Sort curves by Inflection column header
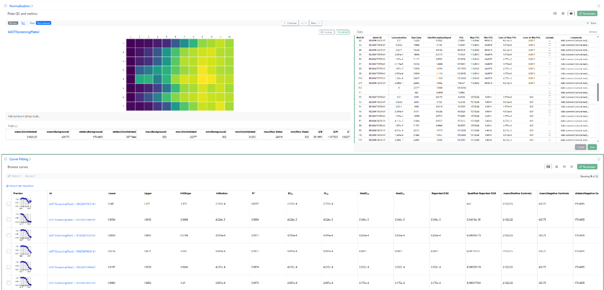Viewport: 604px width, 290px height. click(222, 193)
